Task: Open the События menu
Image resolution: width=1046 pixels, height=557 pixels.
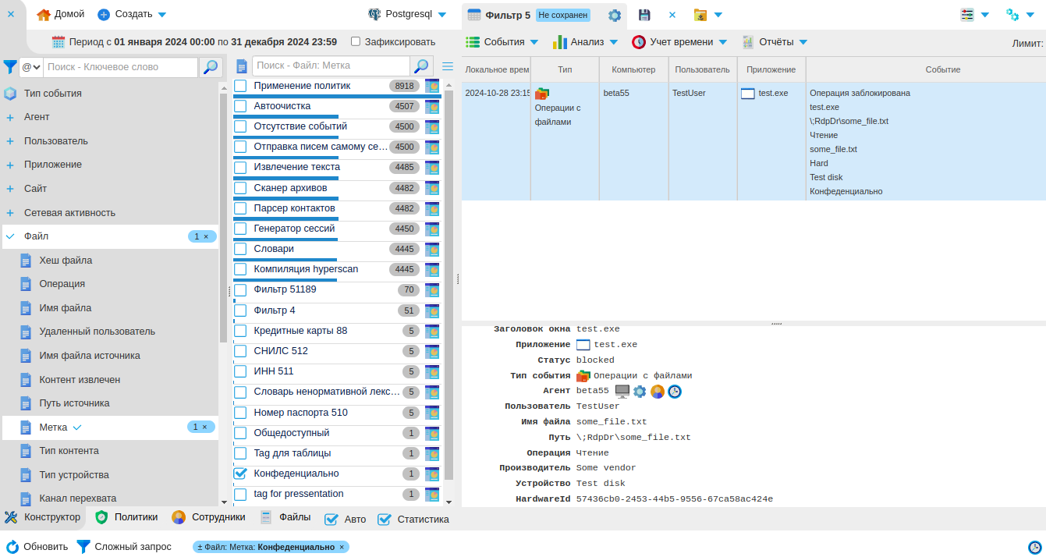Action: tap(502, 42)
